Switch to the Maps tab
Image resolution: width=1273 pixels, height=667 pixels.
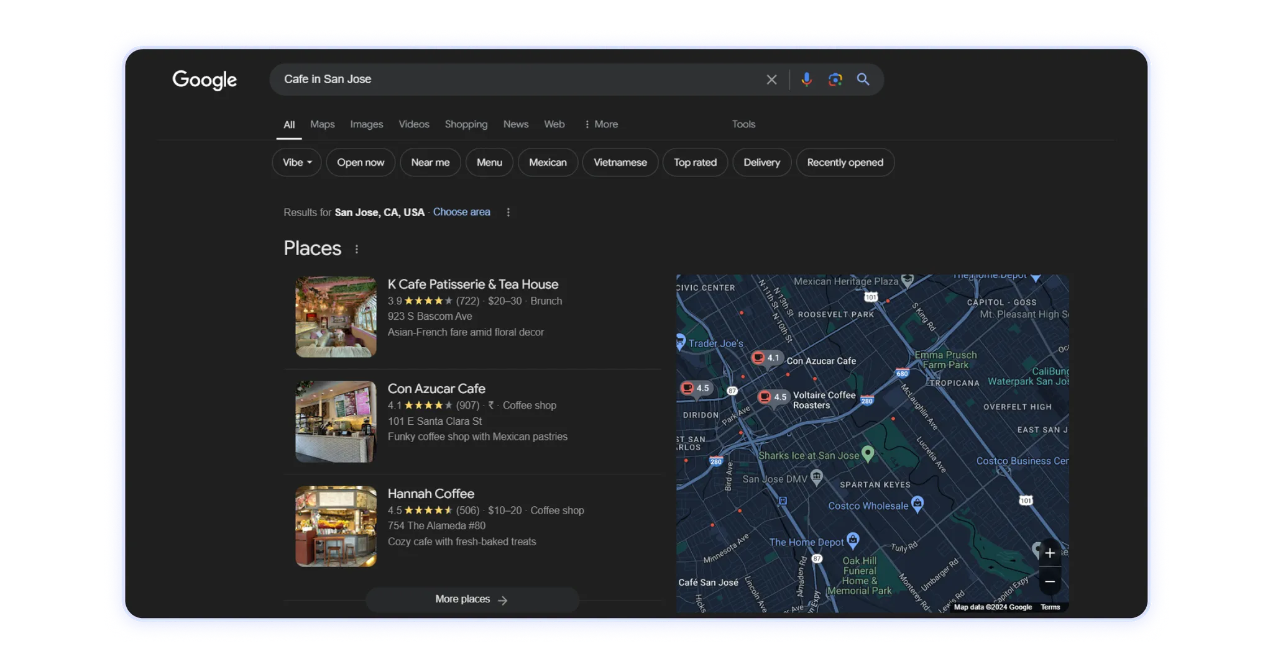(x=322, y=124)
